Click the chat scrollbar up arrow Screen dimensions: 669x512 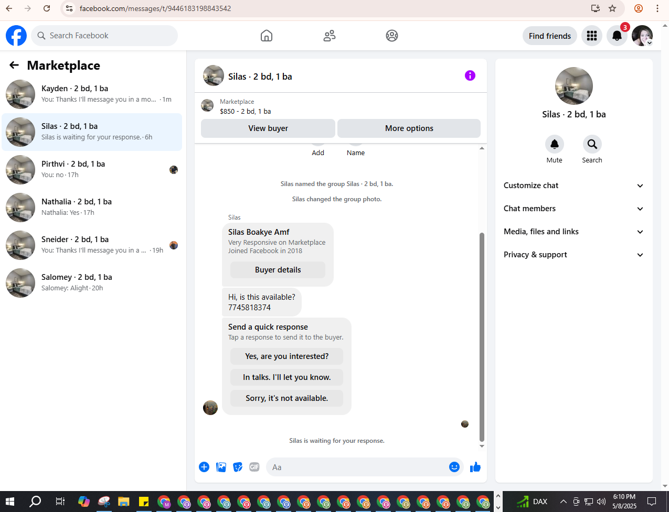482,148
